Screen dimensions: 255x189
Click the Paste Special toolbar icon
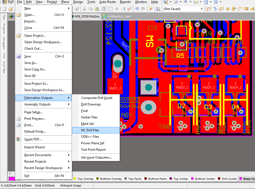(103, 9)
